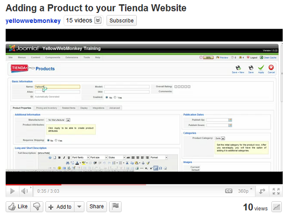This screenshot has width=287, height=216.
Task: Switch to Product Properties tab
Action: pos(22,108)
